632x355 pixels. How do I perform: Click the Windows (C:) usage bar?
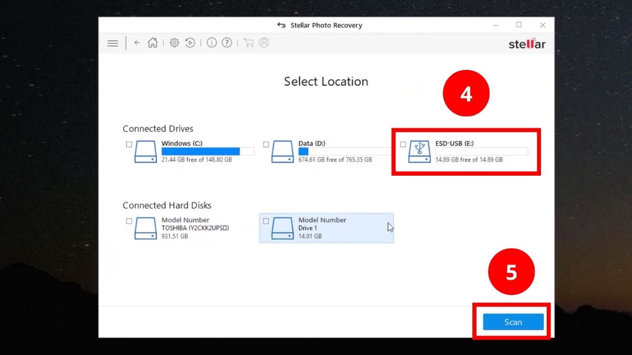(208, 151)
